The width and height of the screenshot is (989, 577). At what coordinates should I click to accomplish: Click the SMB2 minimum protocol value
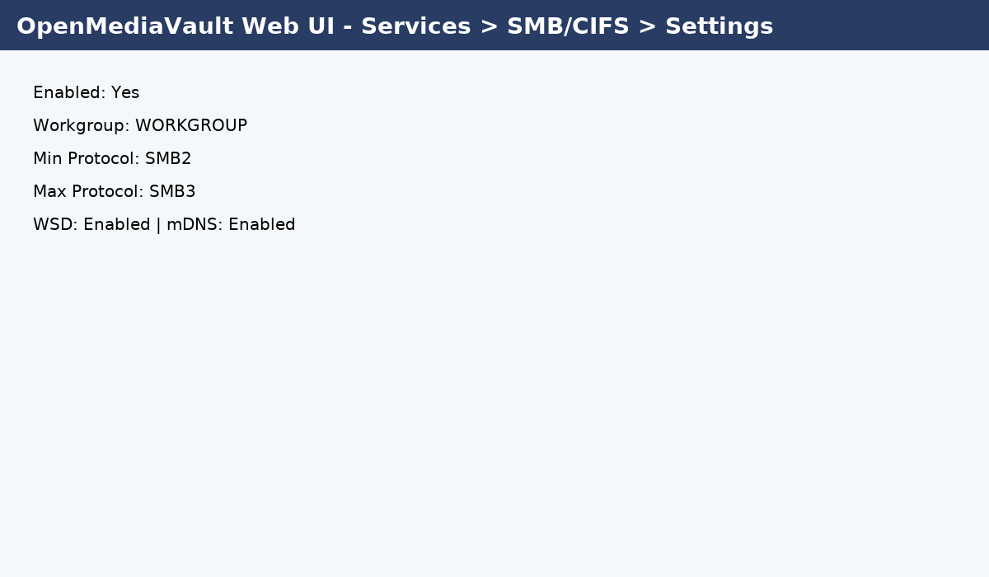(168, 159)
